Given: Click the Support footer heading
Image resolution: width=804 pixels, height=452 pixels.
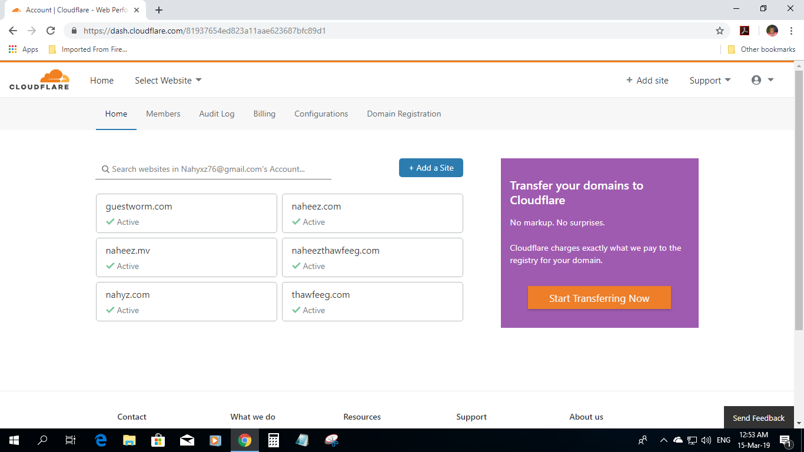Looking at the screenshot, I should pyautogui.click(x=471, y=417).
